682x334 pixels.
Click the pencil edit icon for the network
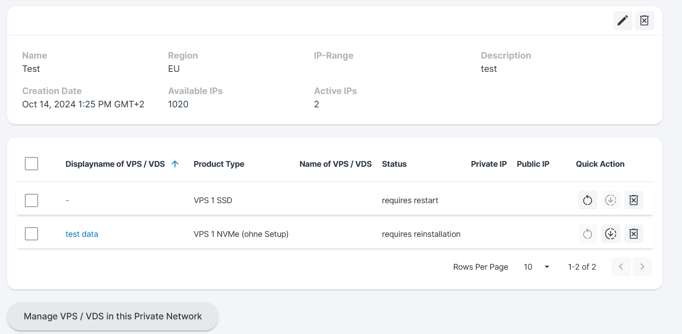click(623, 21)
